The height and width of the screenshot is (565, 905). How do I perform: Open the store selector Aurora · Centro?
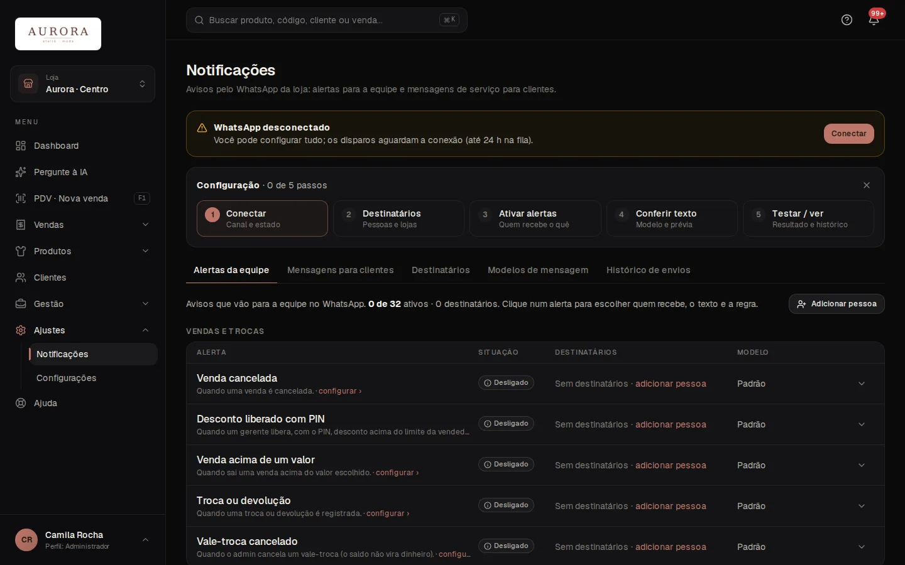(82, 83)
